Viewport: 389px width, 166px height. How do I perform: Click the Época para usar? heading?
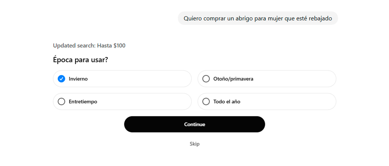click(81, 59)
